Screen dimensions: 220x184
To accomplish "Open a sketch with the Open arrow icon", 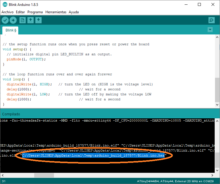I will 30,20.
